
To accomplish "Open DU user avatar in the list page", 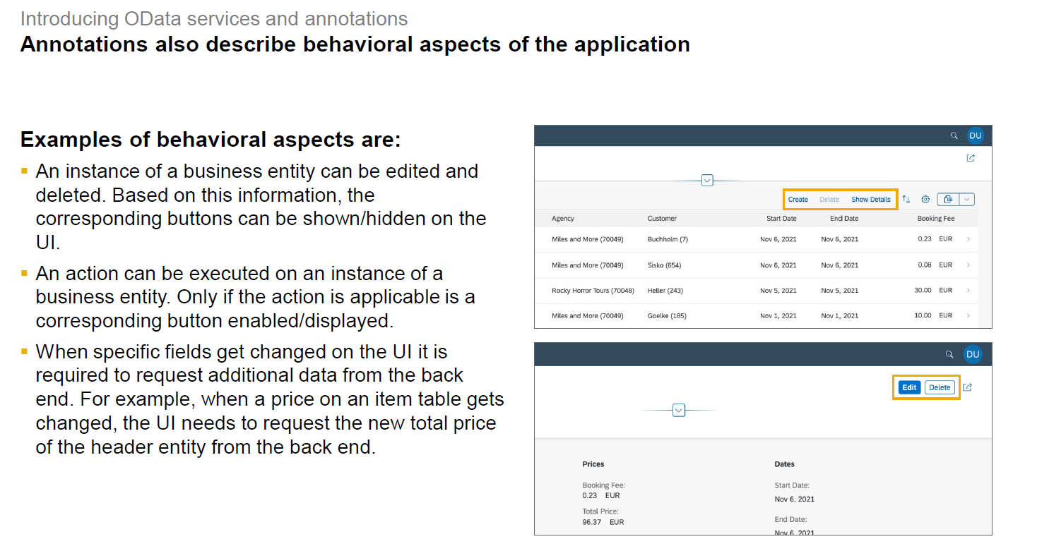I will 975,135.
